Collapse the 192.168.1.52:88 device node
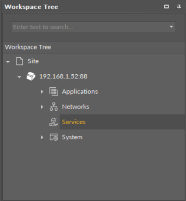 (19, 77)
